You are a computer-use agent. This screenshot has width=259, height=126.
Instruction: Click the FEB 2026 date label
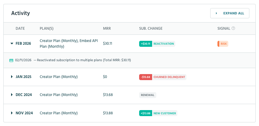point(23,43)
